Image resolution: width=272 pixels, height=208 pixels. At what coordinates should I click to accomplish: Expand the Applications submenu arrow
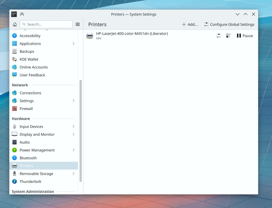click(x=74, y=44)
